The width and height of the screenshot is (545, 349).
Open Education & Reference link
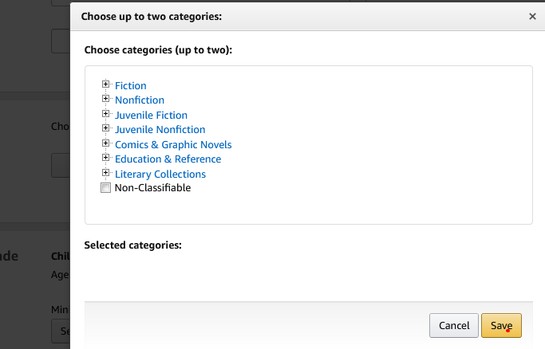click(x=168, y=159)
